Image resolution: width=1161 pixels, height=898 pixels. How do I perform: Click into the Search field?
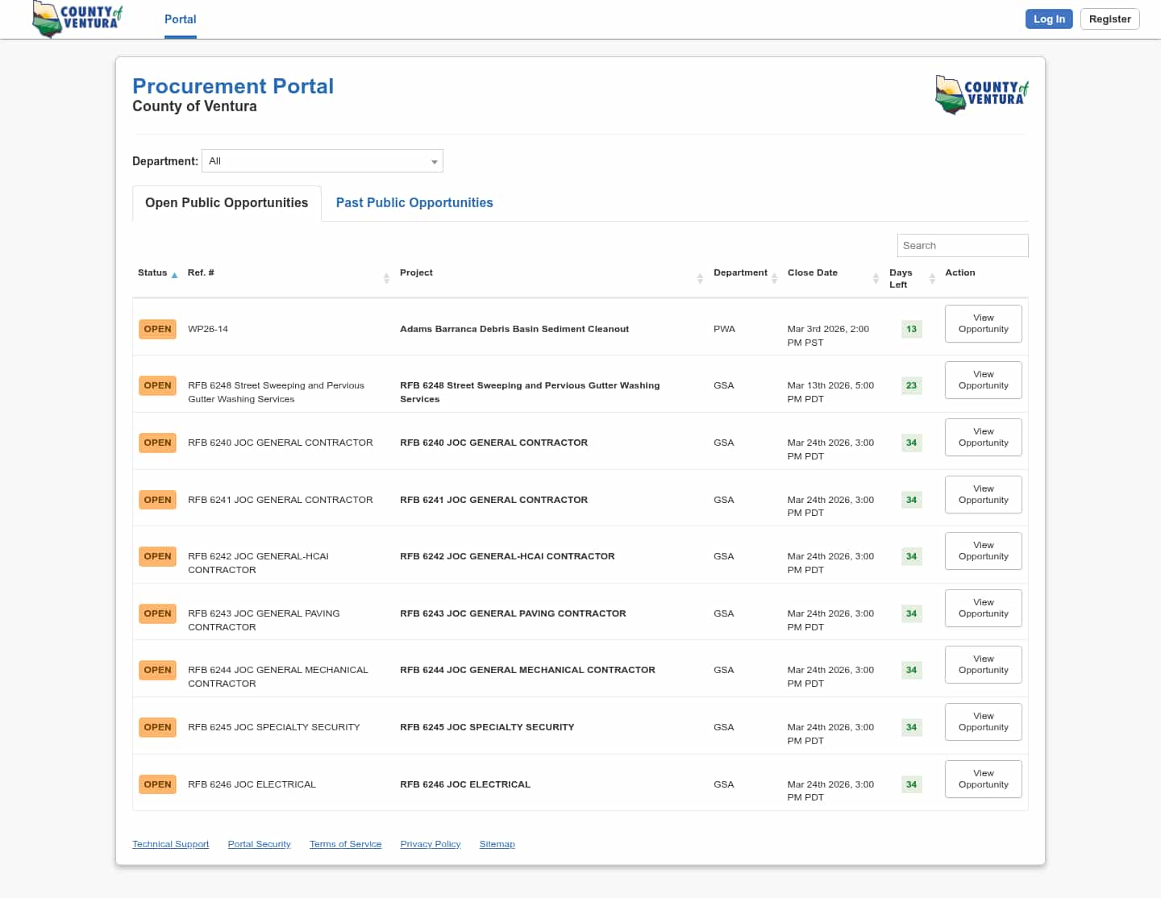(x=962, y=246)
